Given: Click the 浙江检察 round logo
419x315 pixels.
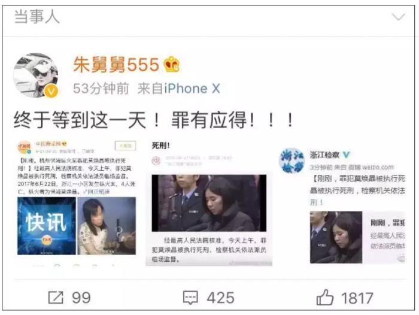Looking at the screenshot, I should tap(292, 160).
